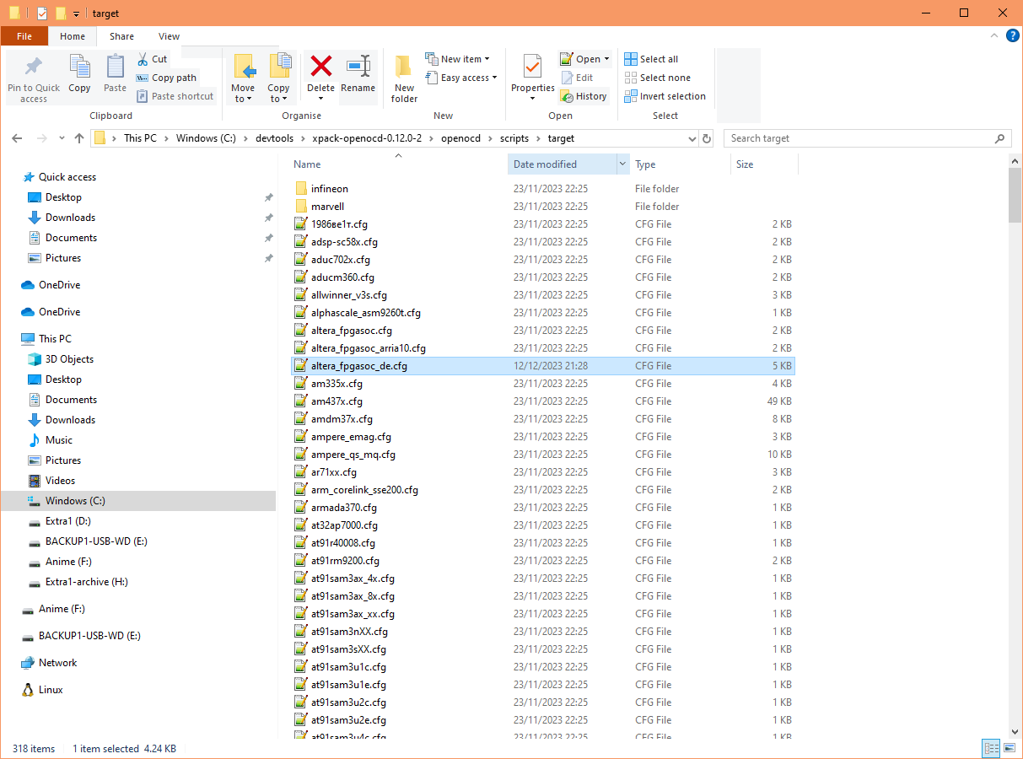Image resolution: width=1023 pixels, height=759 pixels.
Task: Click Pin to Quick access icon
Action: 34,76
